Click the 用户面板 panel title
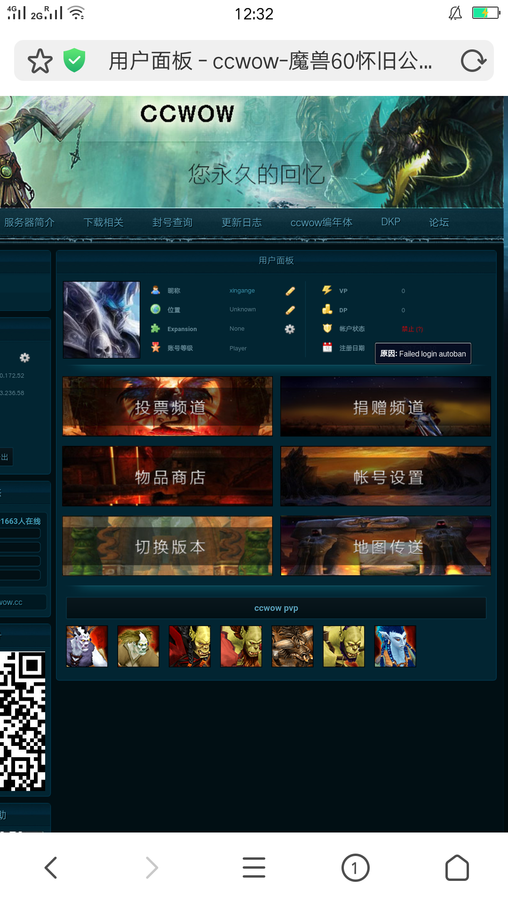 [276, 261]
